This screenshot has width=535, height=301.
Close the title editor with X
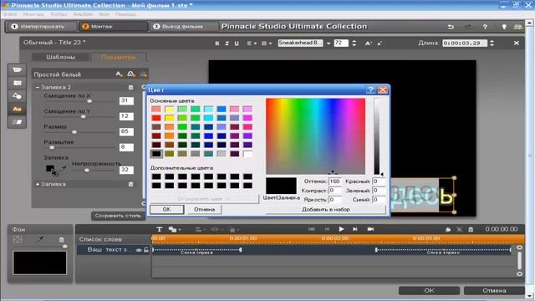tap(517, 43)
